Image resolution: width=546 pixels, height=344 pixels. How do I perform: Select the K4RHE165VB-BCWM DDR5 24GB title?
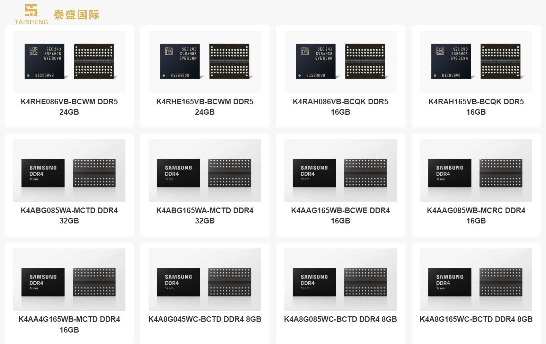(205, 107)
